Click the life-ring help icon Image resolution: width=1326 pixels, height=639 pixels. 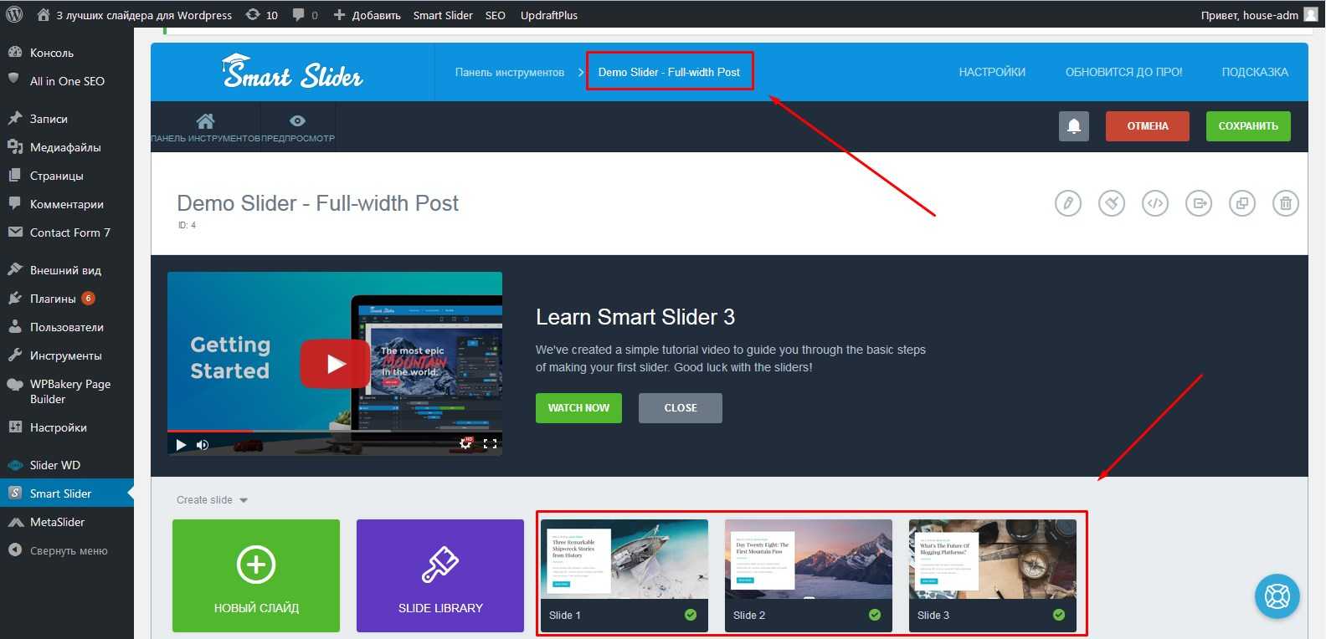(1277, 596)
